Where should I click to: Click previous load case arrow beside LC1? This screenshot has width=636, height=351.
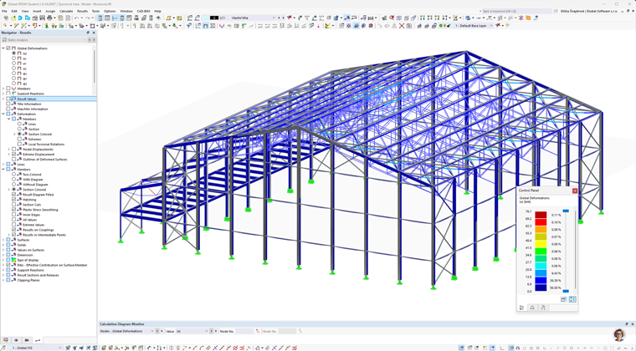coord(279,18)
